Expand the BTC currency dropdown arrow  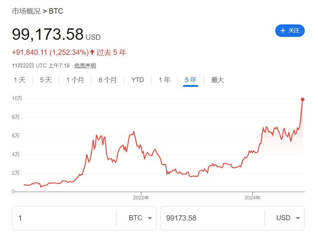point(150,218)
